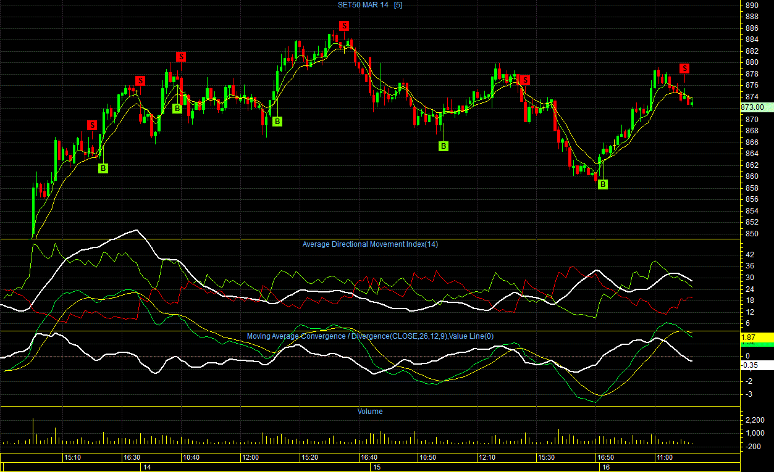Click the -3 MACD axis label
This screenshot has width=774, height=472.
click(749, 394)
